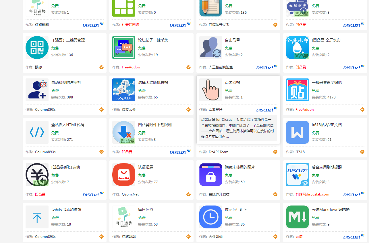Click the blue clock icon for 展示运行时间
Screen dimensions: 369x243
[x=211, y=217]
